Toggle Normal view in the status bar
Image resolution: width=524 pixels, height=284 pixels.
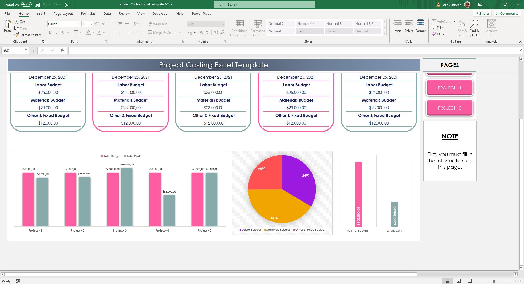point(448,281)
